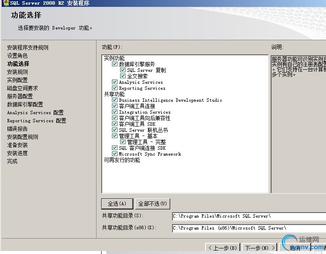Uncheck Reporting Services feature checkbox
Screen dimensions: 326x254
(x=115, y=88)
